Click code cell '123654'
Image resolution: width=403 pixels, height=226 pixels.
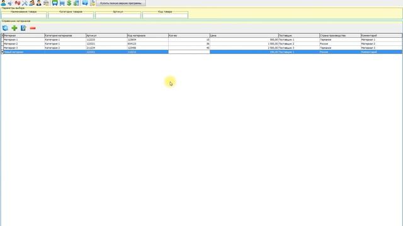coord(148,40)
